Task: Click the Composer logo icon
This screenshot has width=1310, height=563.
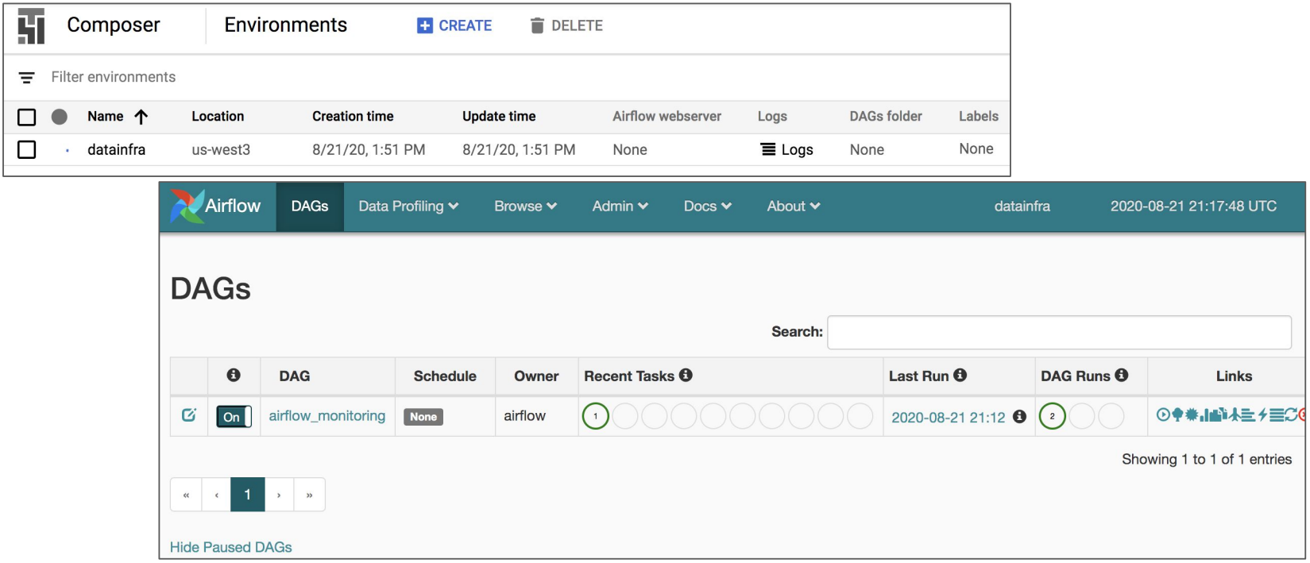Action: (31, 26)
